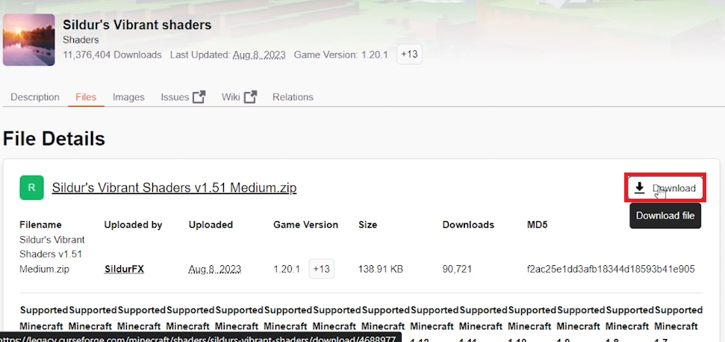Expand the +13 badge beside 1.20.1 in table
This screenshot has width=725, height=342.
(x=321, y=269)
